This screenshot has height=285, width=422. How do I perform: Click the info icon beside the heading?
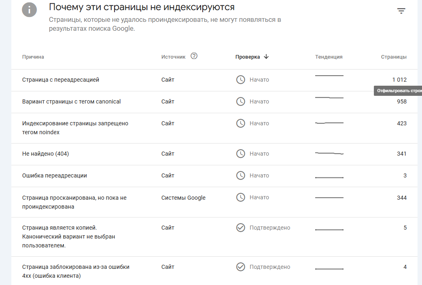[x=30, y=9]
